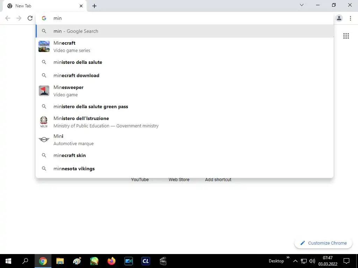Screen dimensions: 358x268
Task: Expand the Desktop toolbar chevron
Action: (x=288, y=257)
